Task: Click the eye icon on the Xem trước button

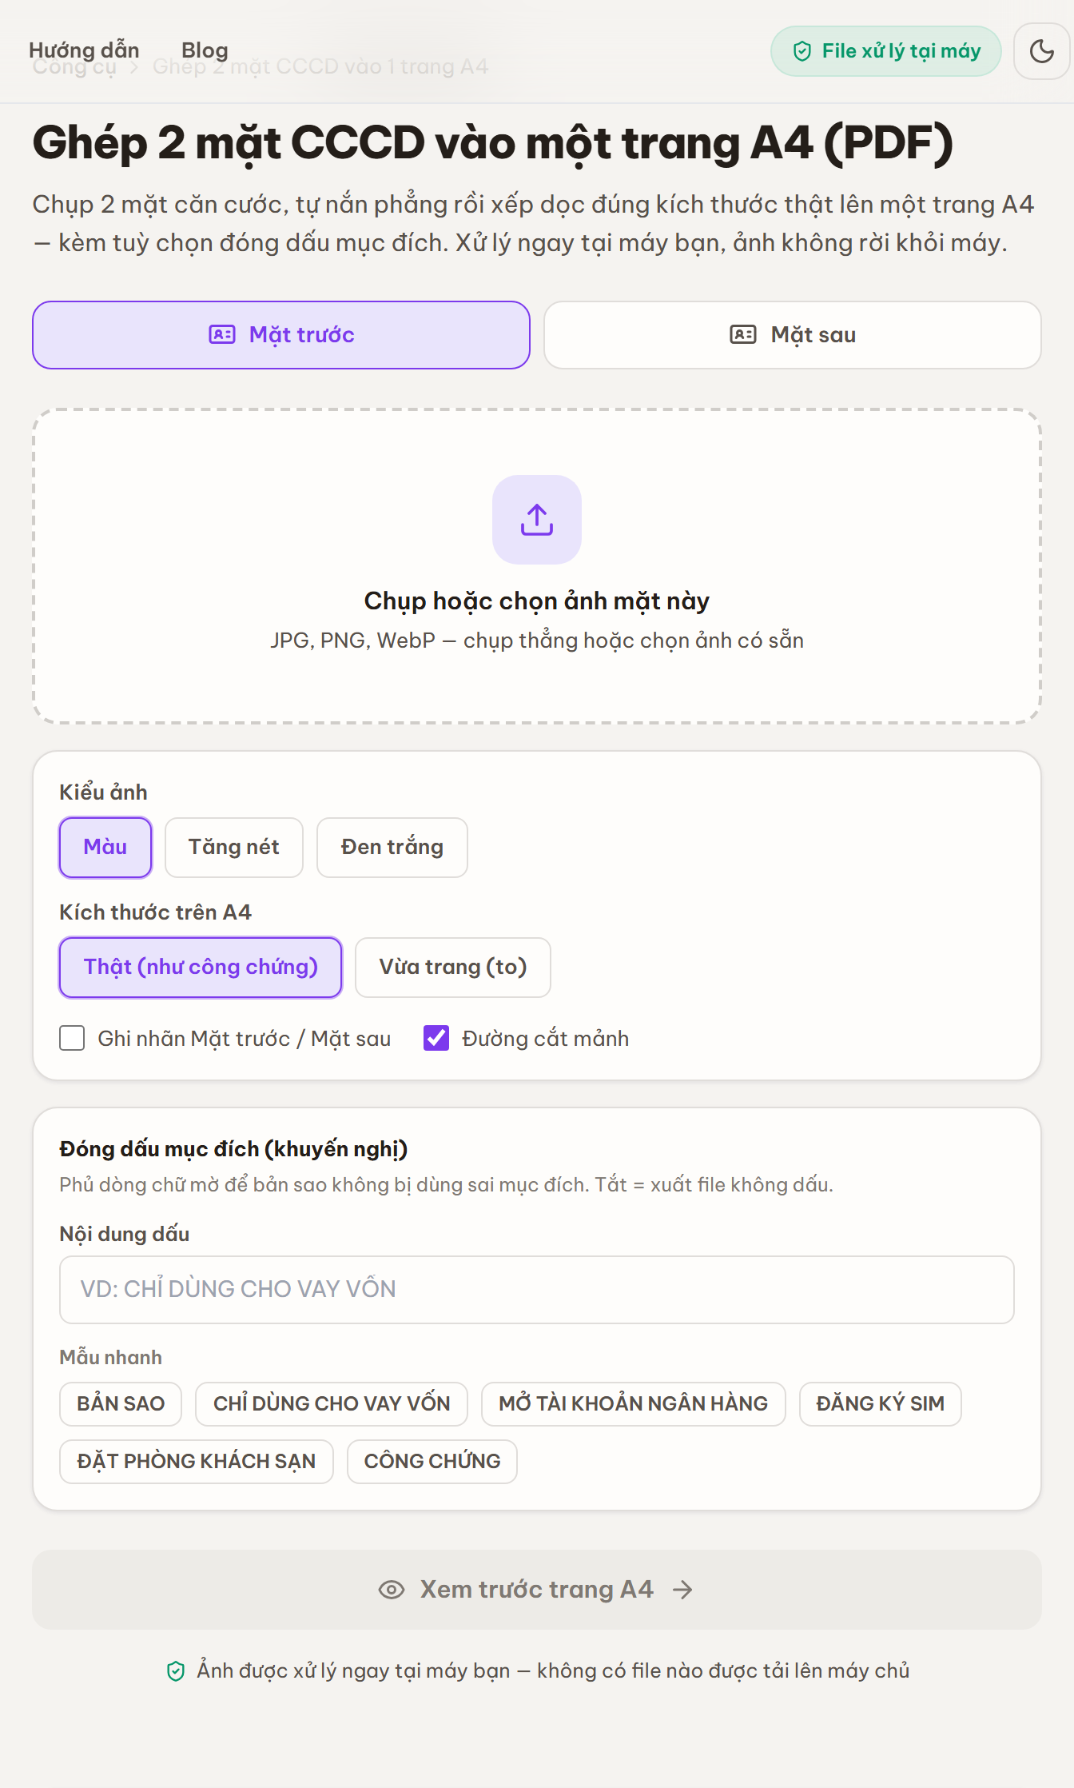Action: (392, 1590)
